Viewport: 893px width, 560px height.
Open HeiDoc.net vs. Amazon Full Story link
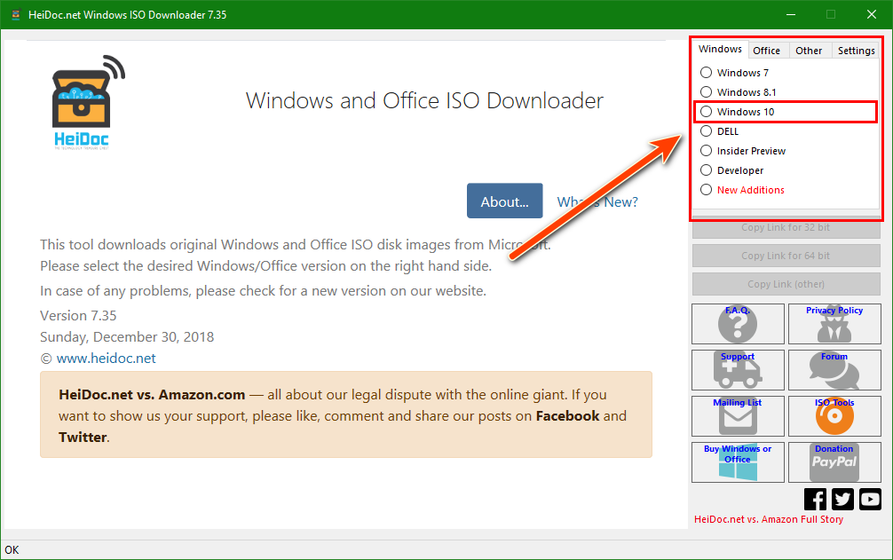pos(769,519)
